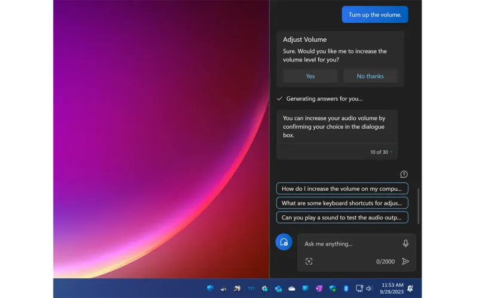Image resolution: width=477 pixels, height=298 pixels.
Task: Choose 'Can you play a sound' suggestion
Action: pyautogui.click(x=342, y=218)
